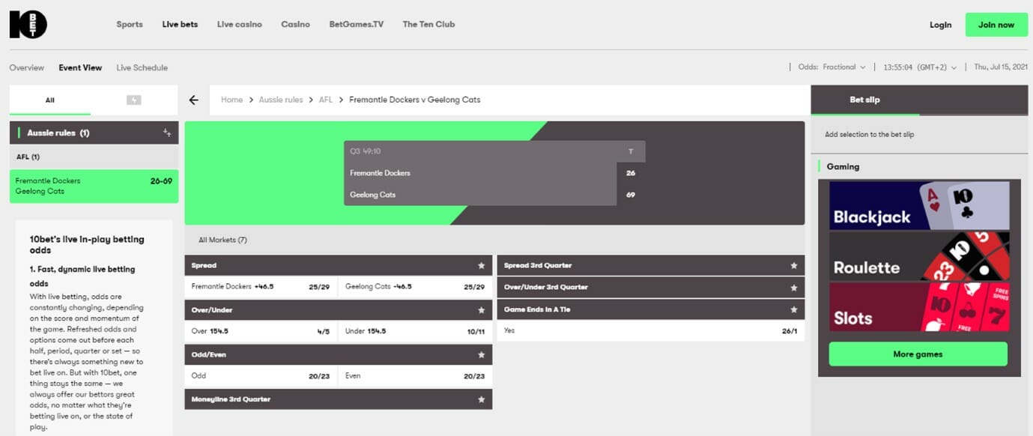Expand the Over/Under 3rd Quarter market
Image resolution: width=1033 pixels, height=436 pixels.
tap(651, 287)
